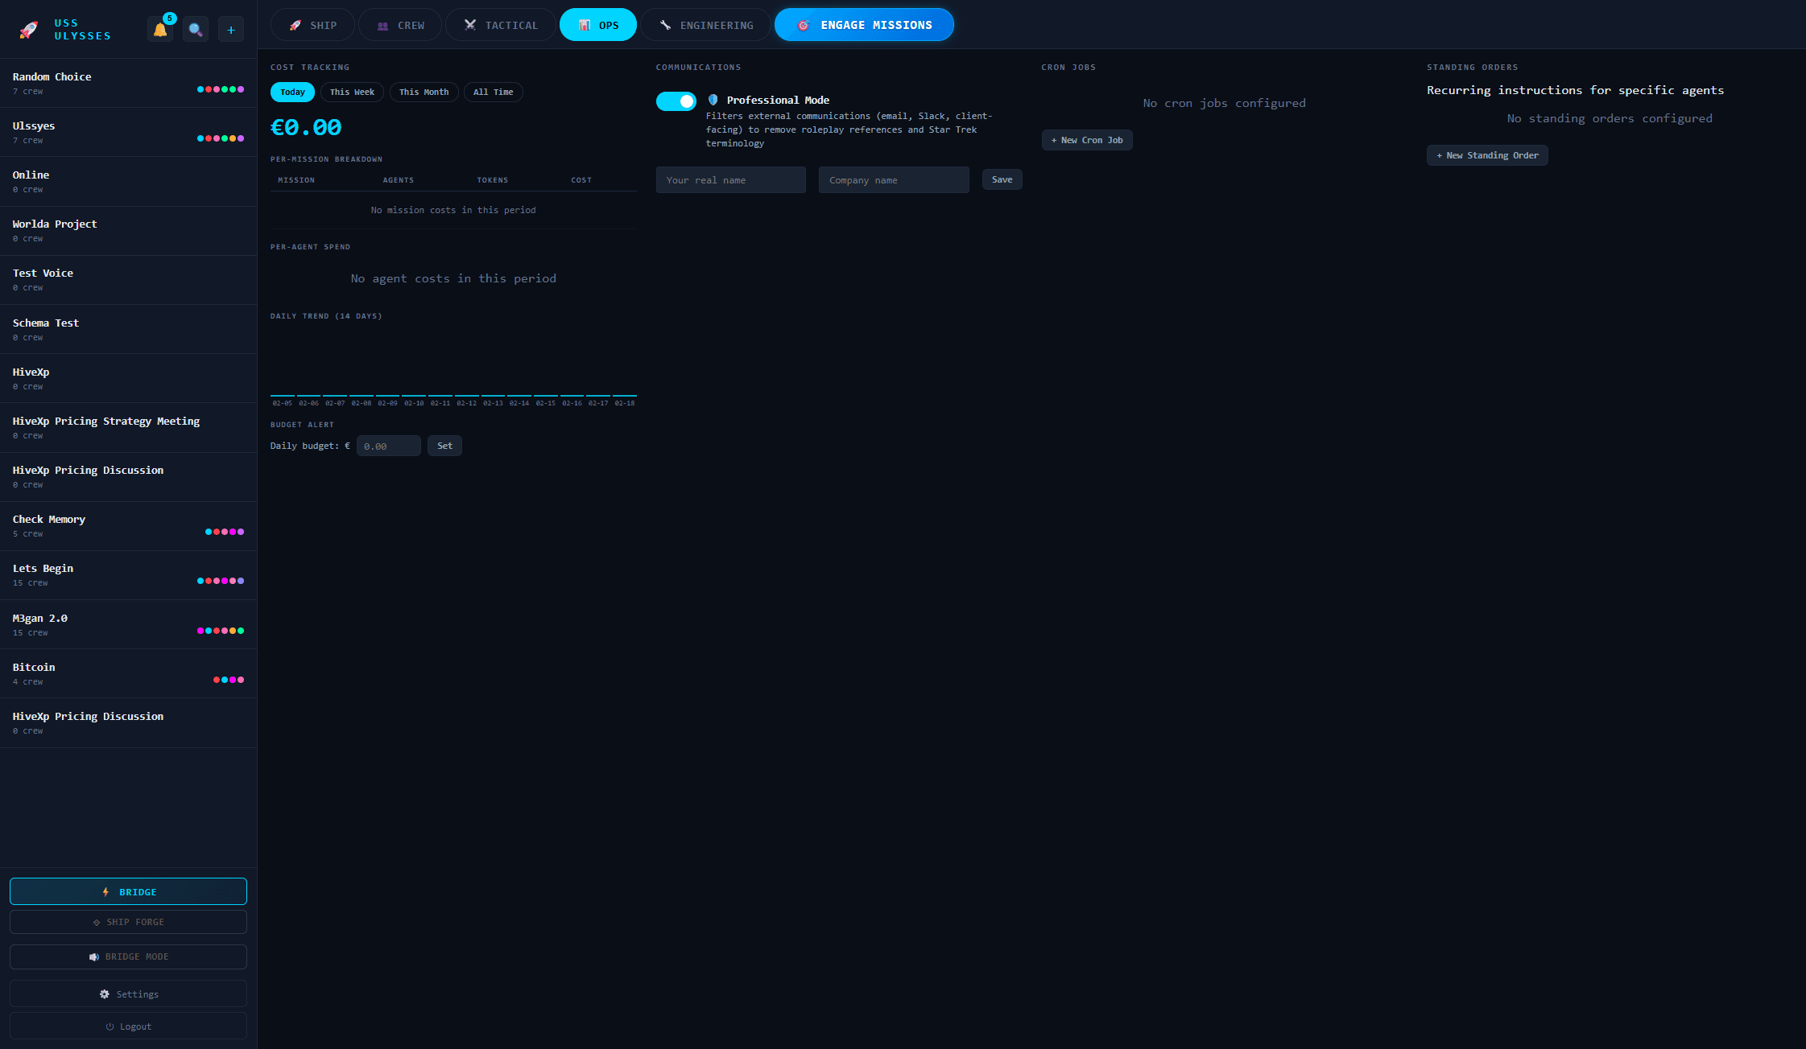The image size is (1806, 1049).
Task: Switch cost tracking to All Time
Action: click(493, 92)
